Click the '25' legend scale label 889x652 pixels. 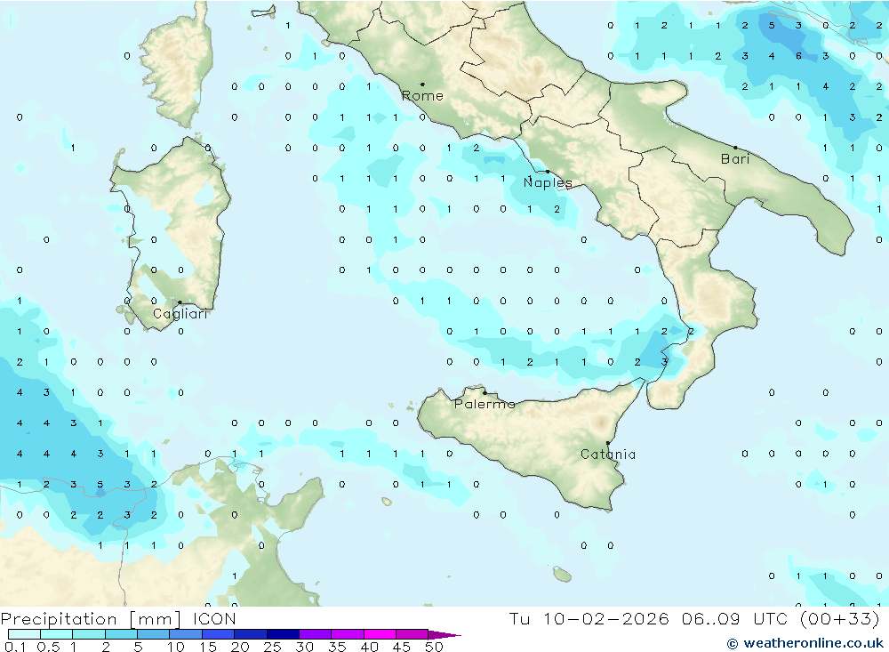pos(272,647)
